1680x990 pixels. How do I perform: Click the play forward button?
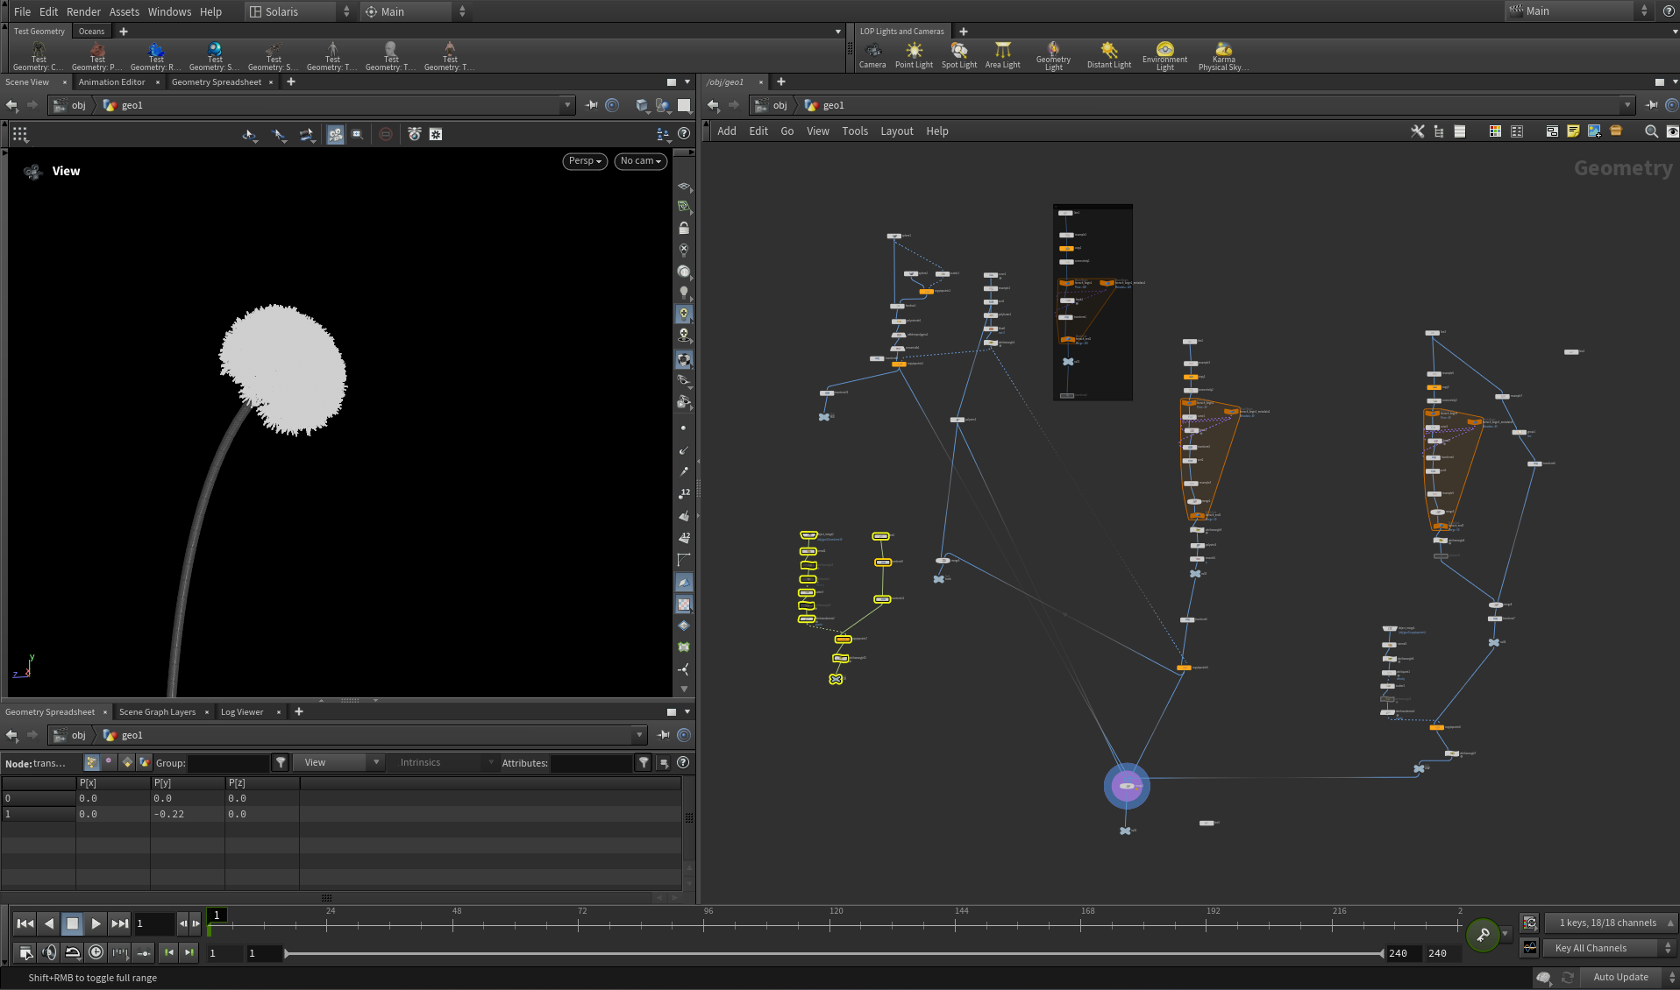(96, 923)
